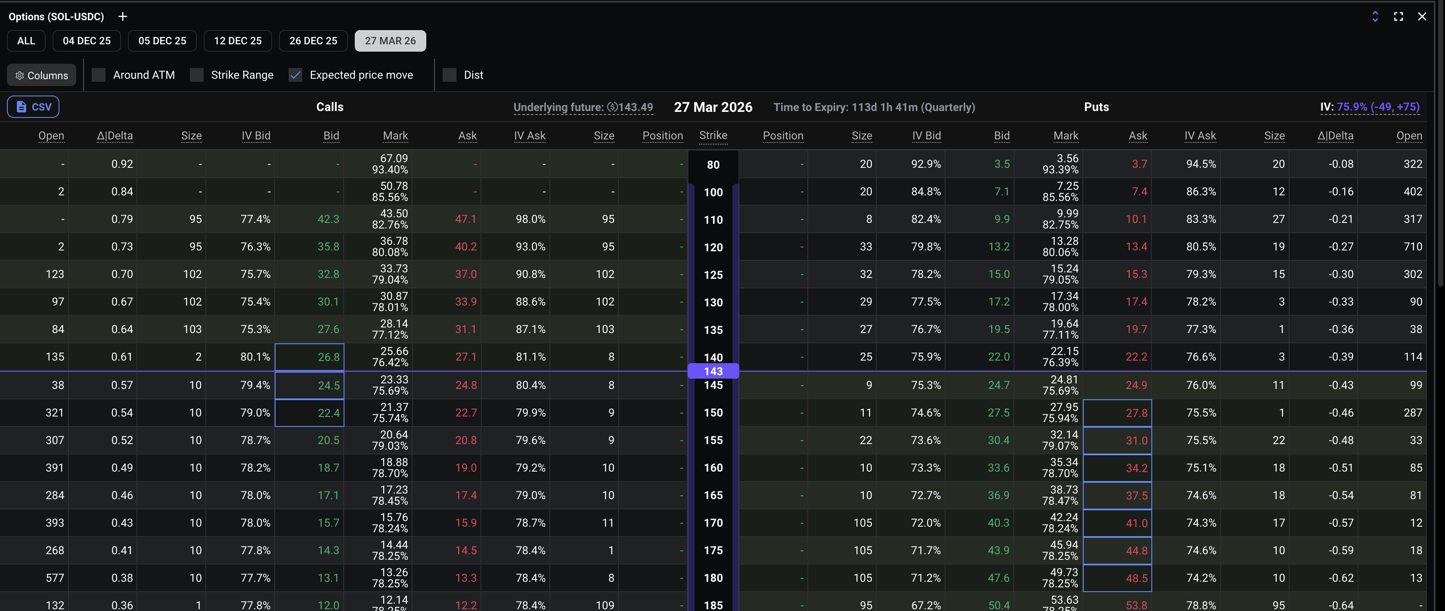Open the Columns settings gear button
Viewport: 1445px width, 611px height.
coord(41,75)
